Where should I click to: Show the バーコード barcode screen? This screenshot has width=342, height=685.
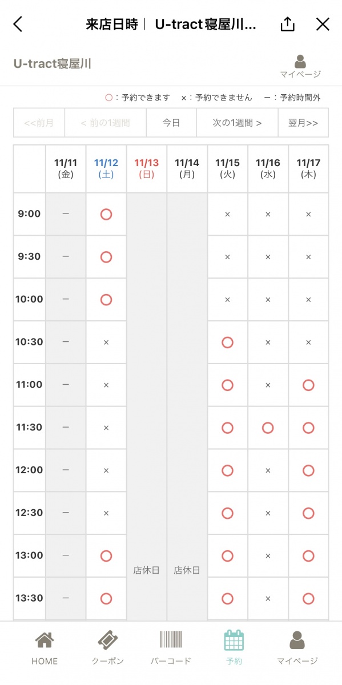pos(171,648)
